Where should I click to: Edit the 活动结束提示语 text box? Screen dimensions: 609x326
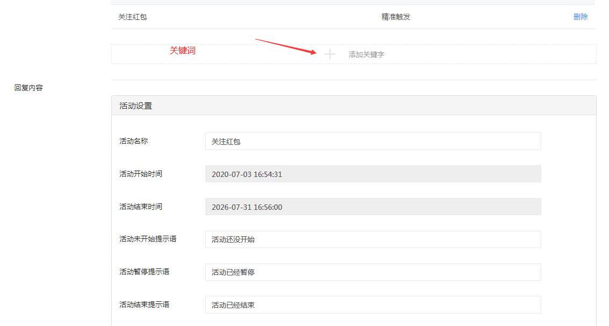372,305
